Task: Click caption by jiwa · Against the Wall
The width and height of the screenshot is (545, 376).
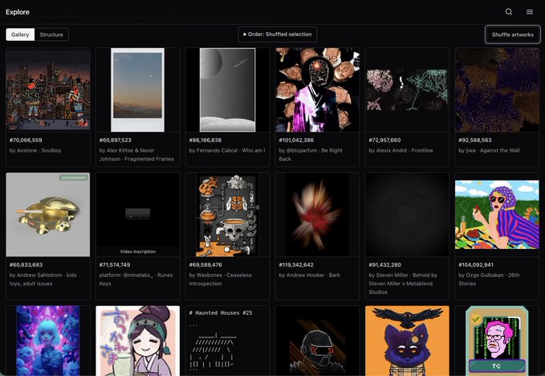Action: 489,150
